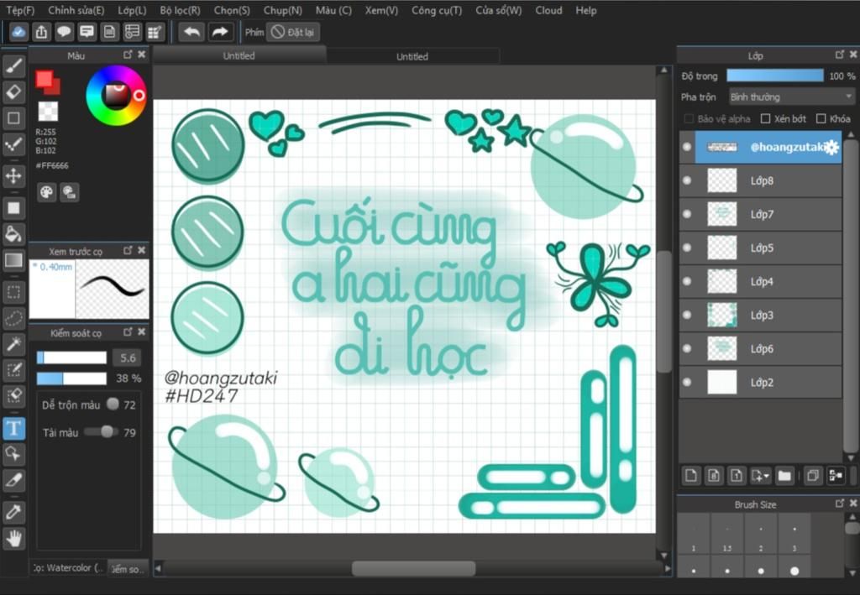860x595 pixels.
Task: Activate the Magic Wand tool
Action: pos(13,343)
